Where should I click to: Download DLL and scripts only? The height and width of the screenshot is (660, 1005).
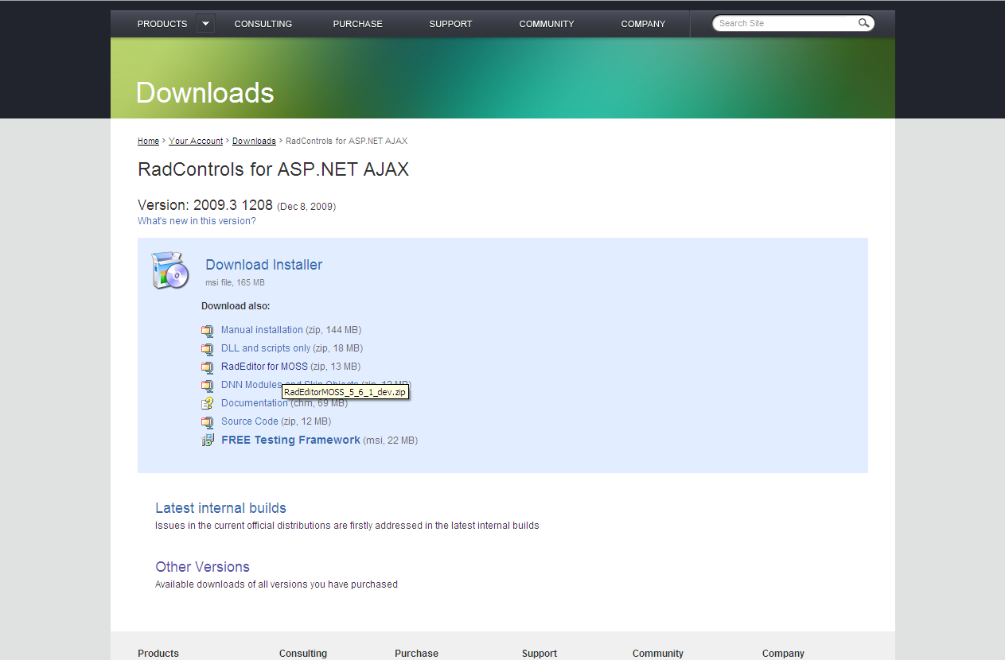coord(266,348)
